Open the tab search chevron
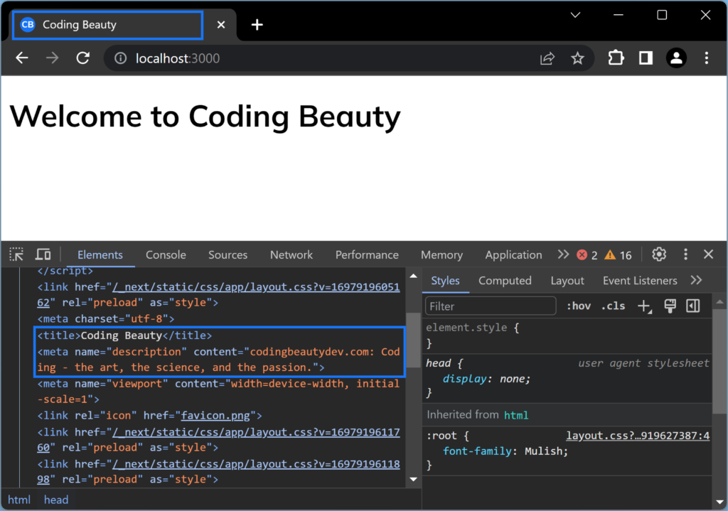The width and height of the screenshot is (728, 511). [575, 15]
